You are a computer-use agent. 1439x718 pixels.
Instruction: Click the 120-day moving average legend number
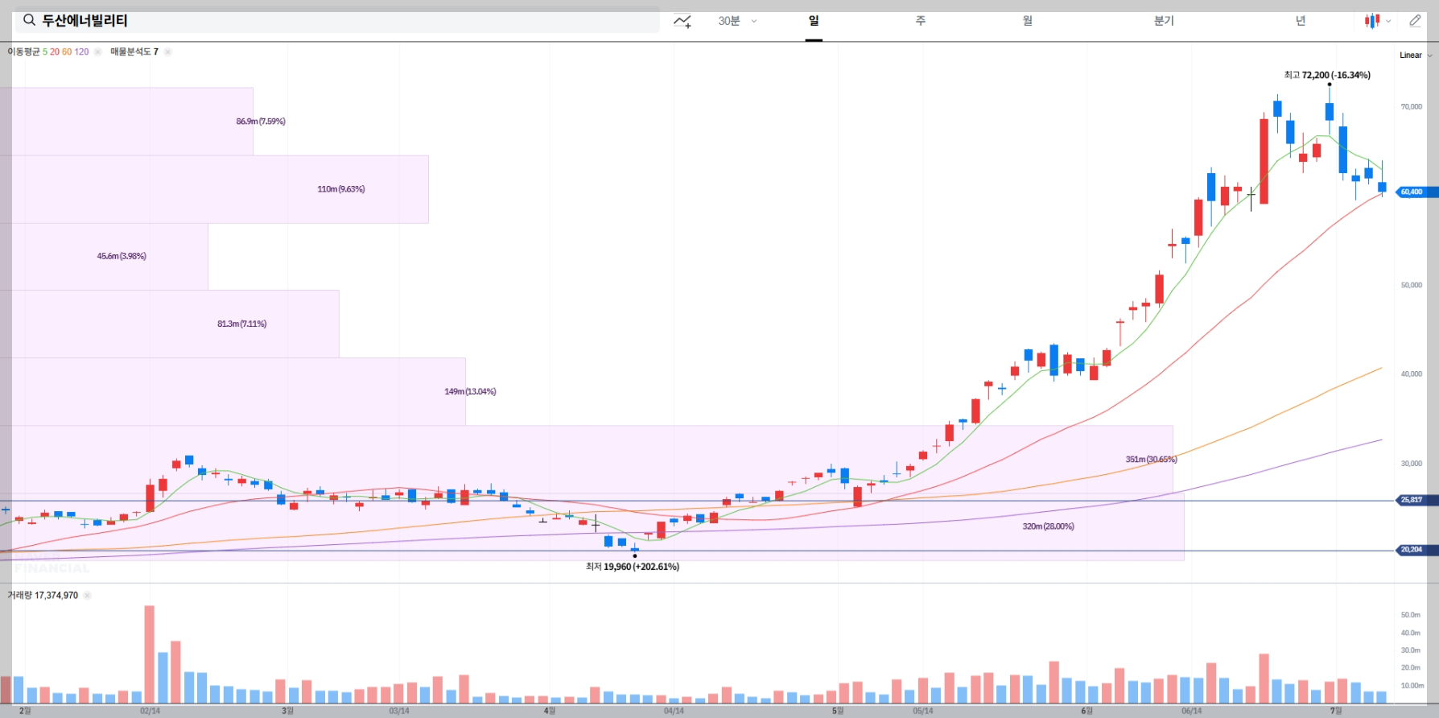[81, 52]
